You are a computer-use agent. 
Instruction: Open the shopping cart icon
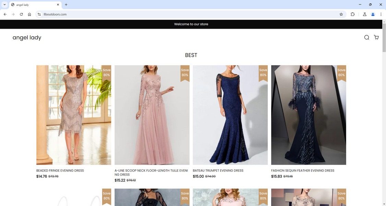[376, 37]
